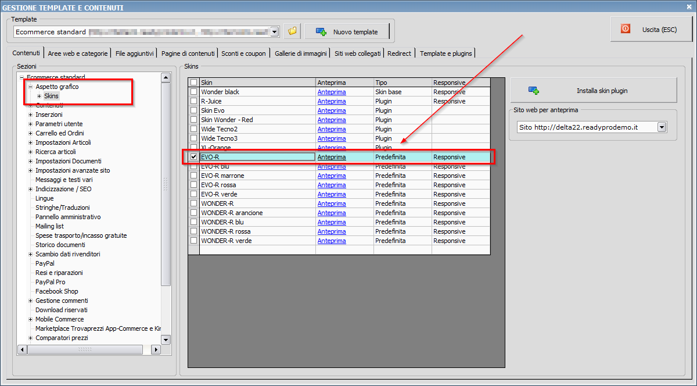Select Pannello amministrativo in the tree

(68, 217)
